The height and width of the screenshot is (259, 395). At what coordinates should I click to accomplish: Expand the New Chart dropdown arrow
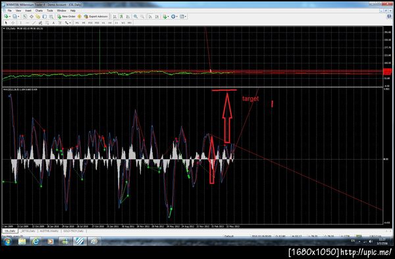pyautogui.click(x=10, y=16)
